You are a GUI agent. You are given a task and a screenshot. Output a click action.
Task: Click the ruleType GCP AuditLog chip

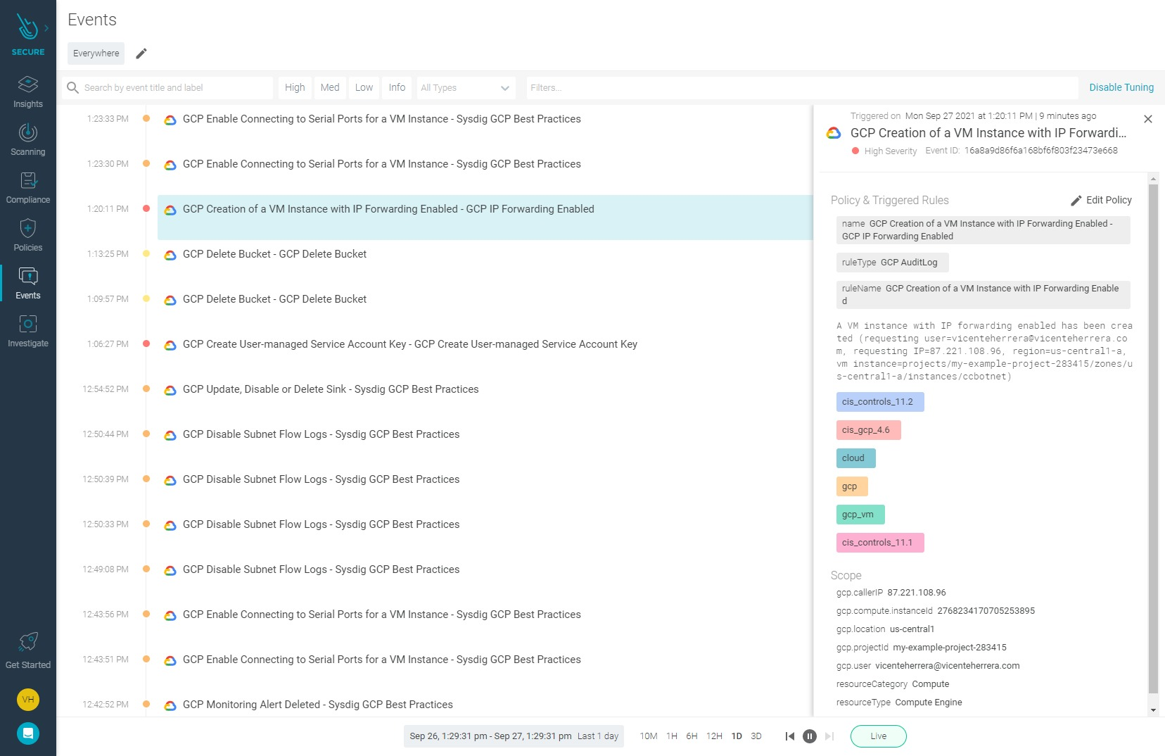click(892, 263)
